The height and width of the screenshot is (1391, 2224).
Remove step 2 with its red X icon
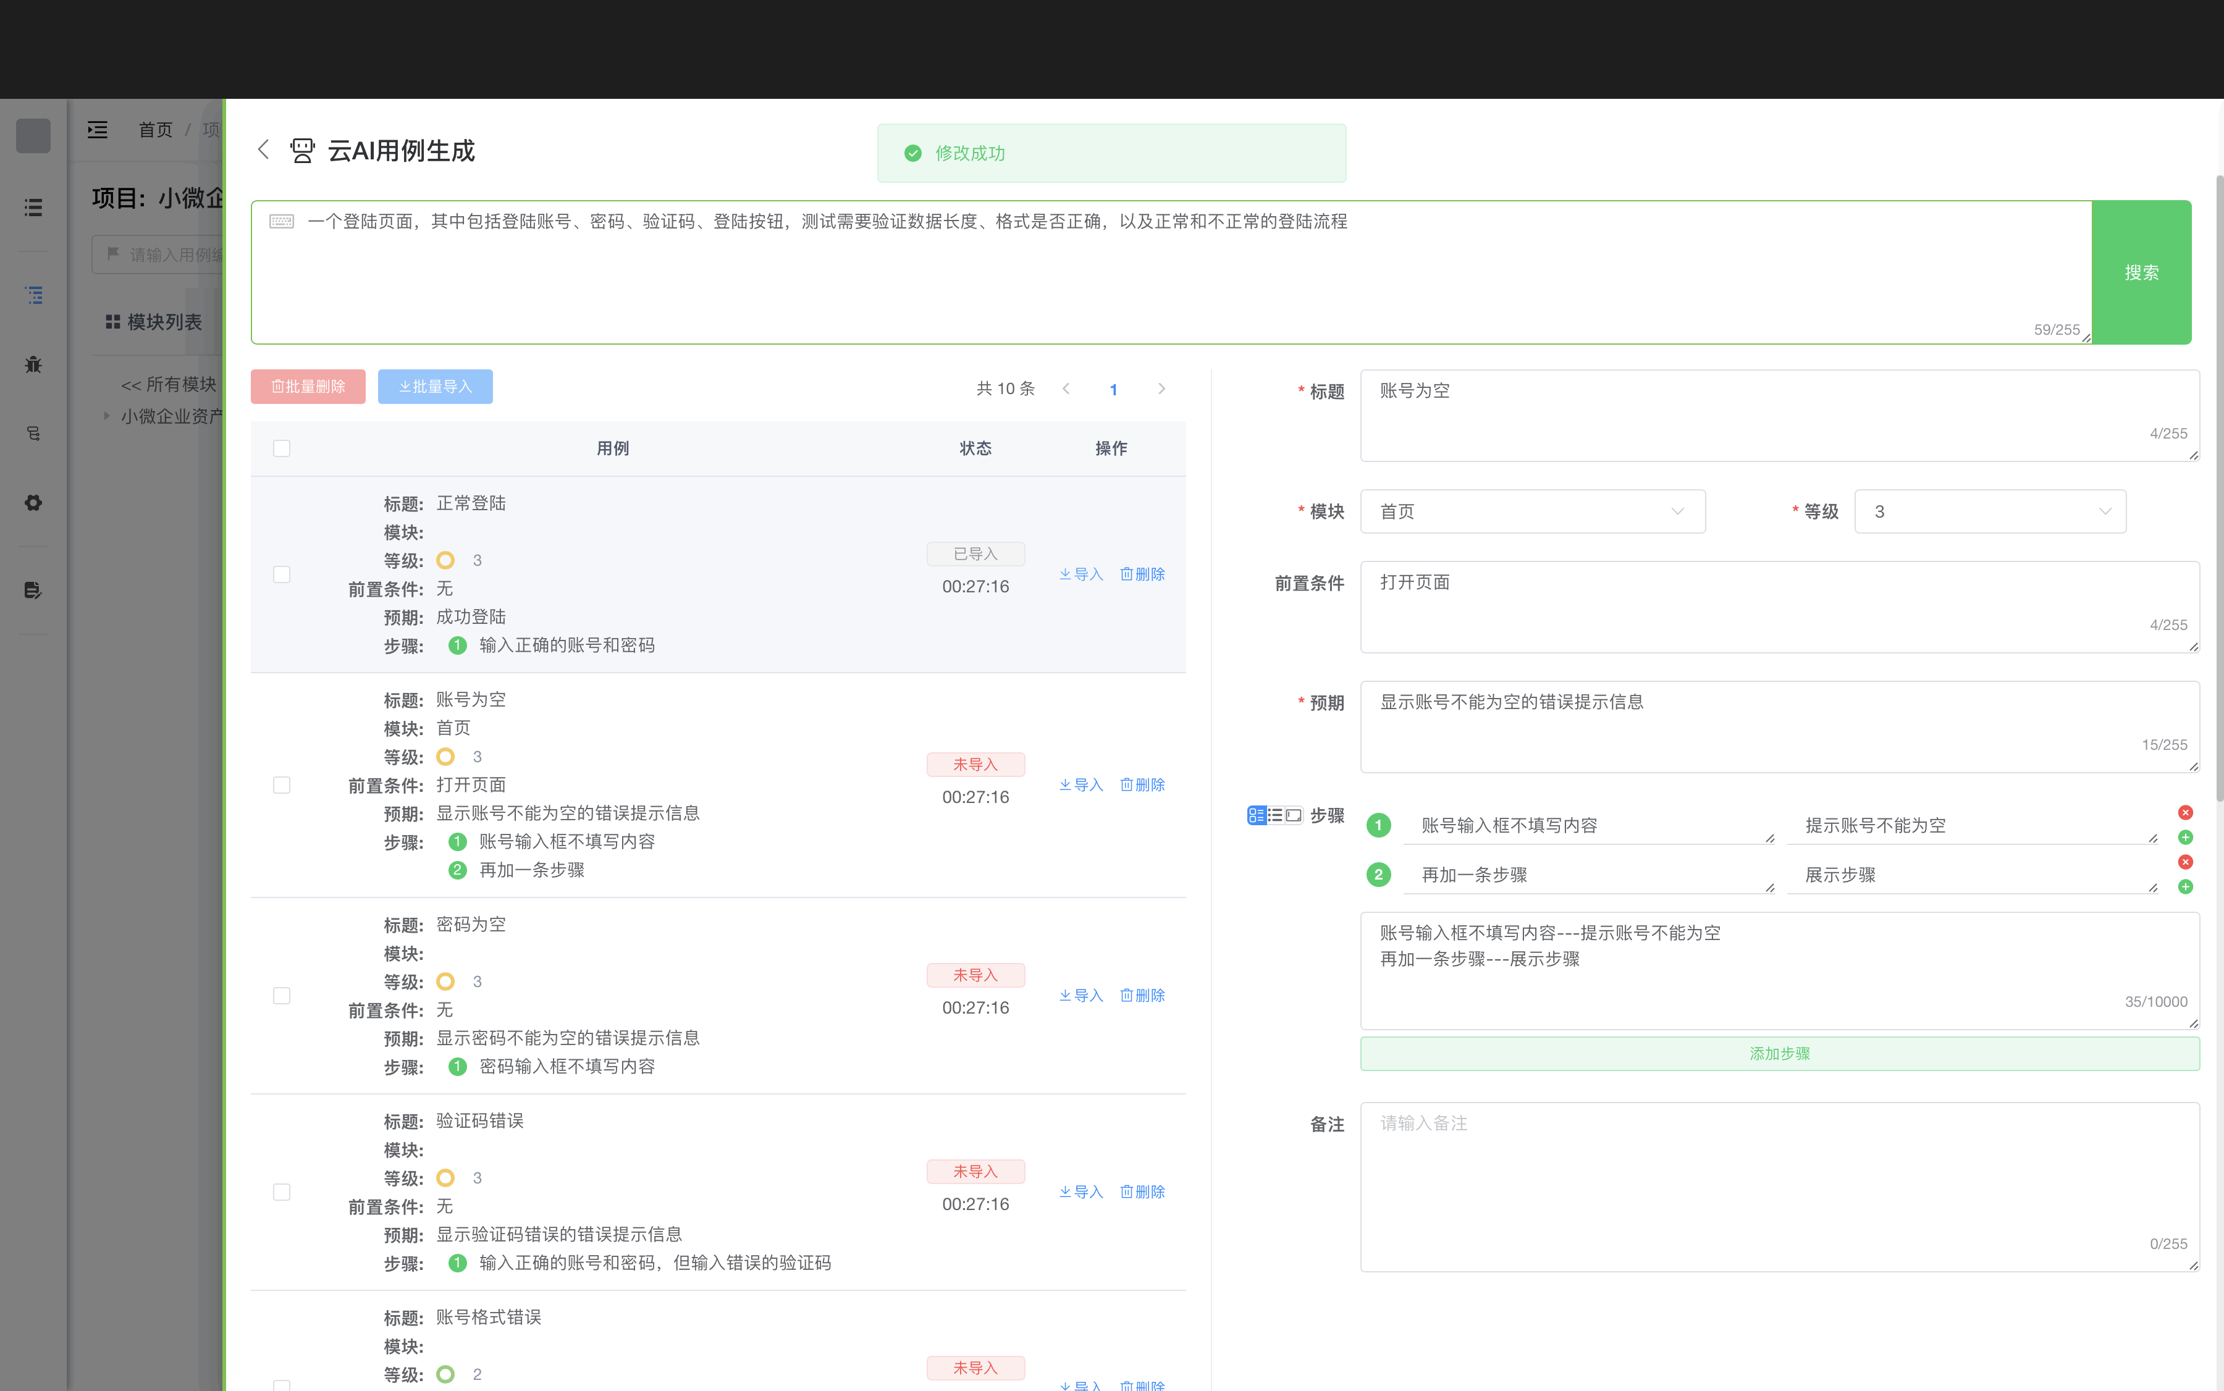click(x=2185, y=862)
